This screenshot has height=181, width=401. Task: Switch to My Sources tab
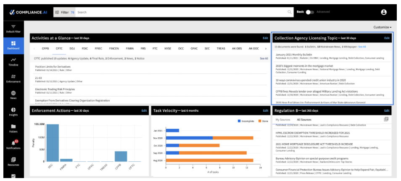coord(282,120)
